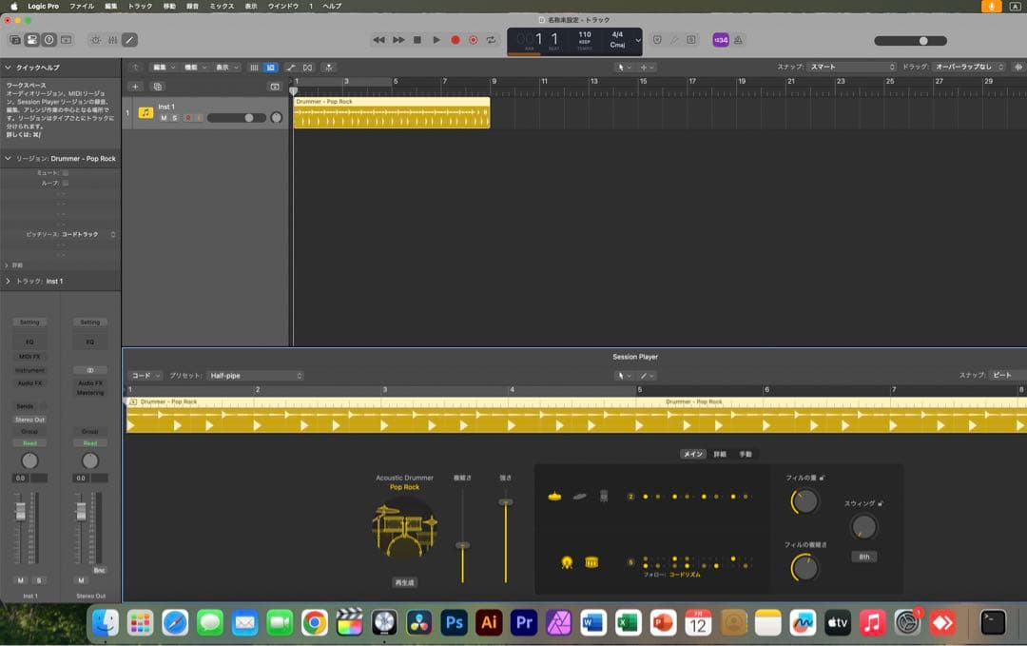Click the Record button in transport
Screen dimensions: 1027x646
(x=455, y=40)
